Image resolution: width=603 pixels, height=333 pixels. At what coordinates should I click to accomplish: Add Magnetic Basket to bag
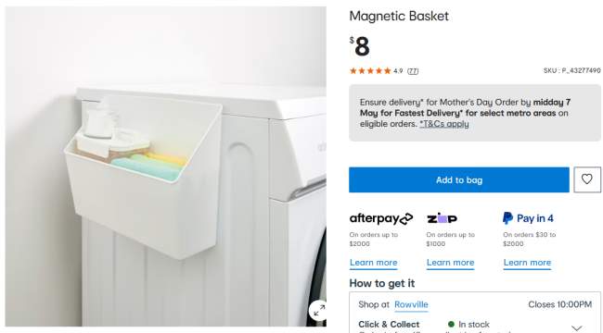tap(459, 179)
